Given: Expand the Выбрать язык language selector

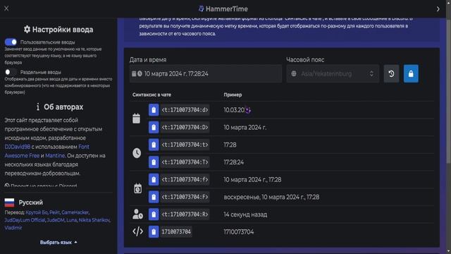Looking at the screenshot, I should [58, 243].
